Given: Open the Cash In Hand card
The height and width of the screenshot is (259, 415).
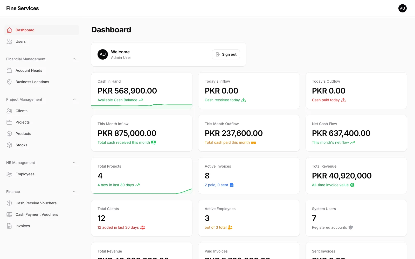Looking at the screenshot, I should [x=142, y=91].
